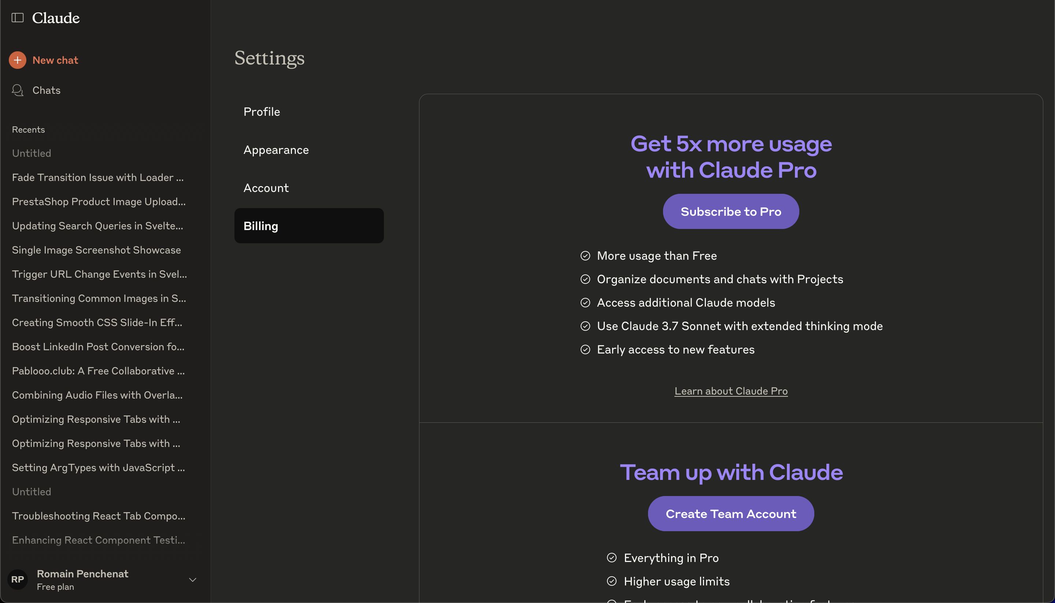This screenshot has width=1055, height=603.
Task: Toggle the sidebar panel icon
Action: point(17,18)
